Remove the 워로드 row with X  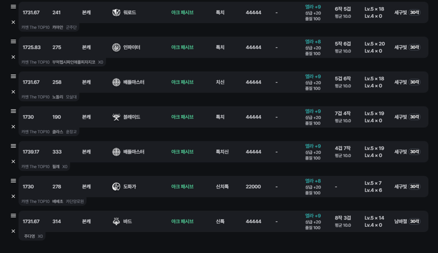[x=13, y=22]
